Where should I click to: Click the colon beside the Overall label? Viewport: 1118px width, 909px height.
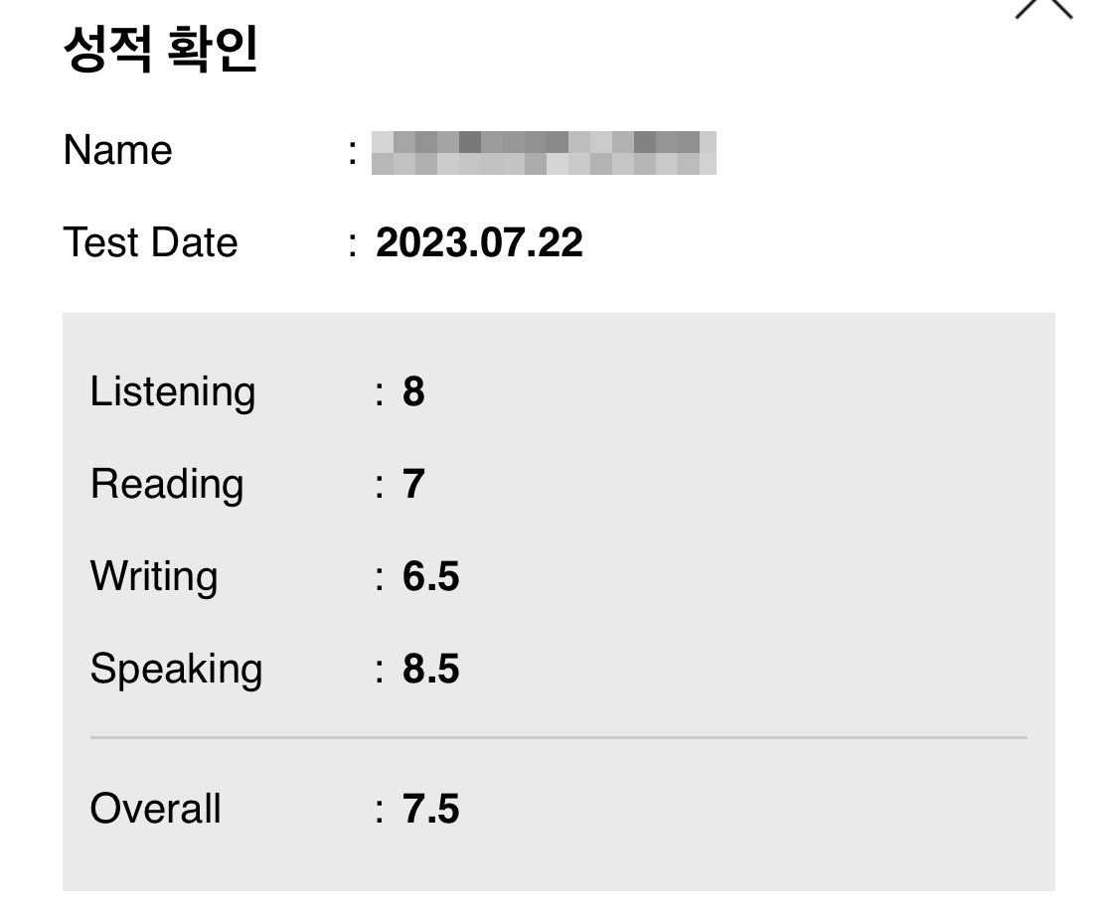tap(380, 811)
